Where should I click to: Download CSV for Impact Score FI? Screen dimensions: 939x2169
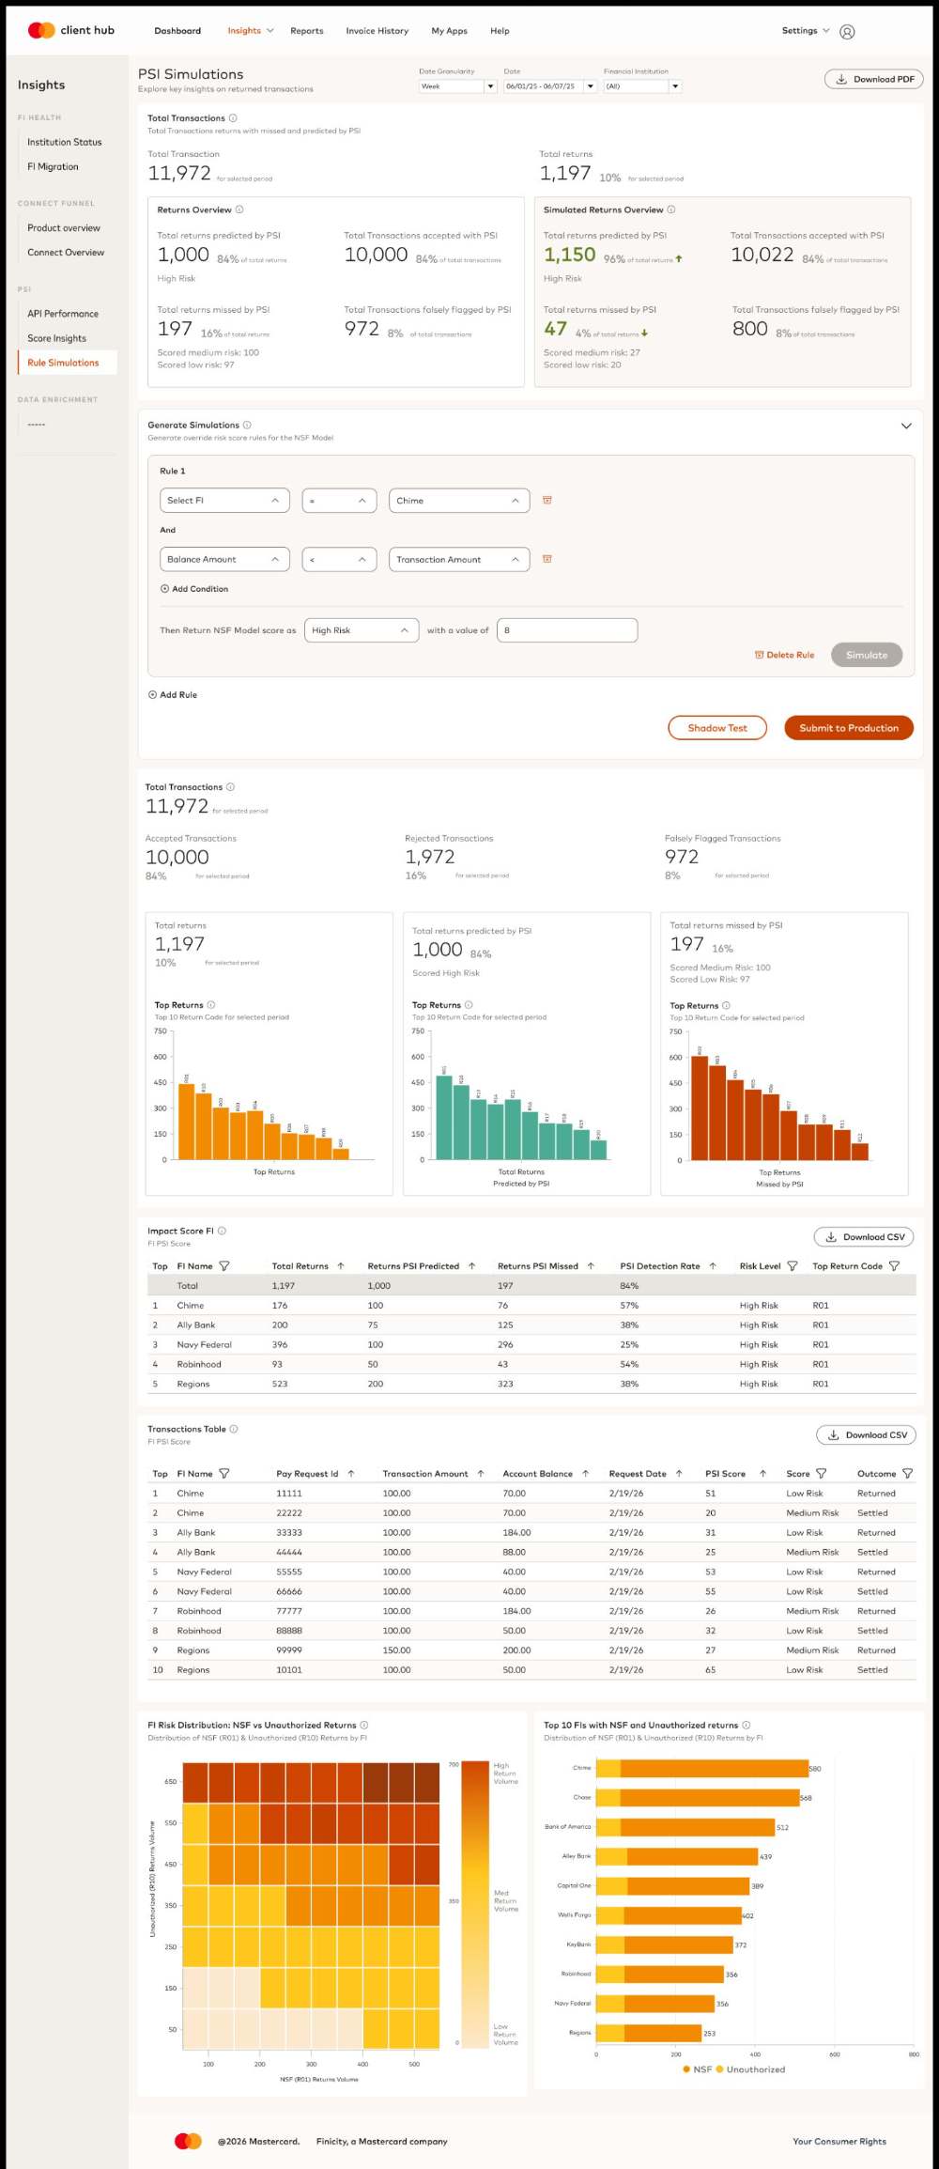pyautogui.click(x=864, y=1237)
